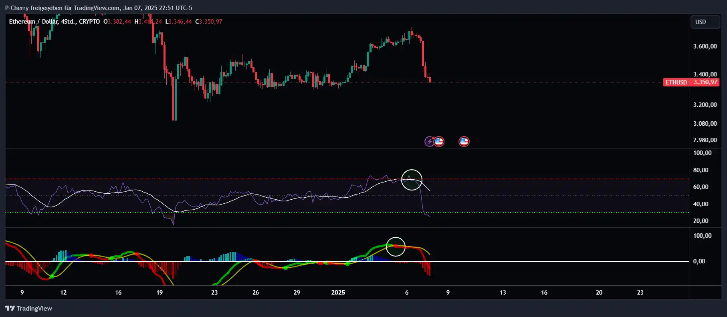This screenshot has width=727, height=317.
Task: Click the 3.400,00 price axis label
Action: [x=705, y=74]
